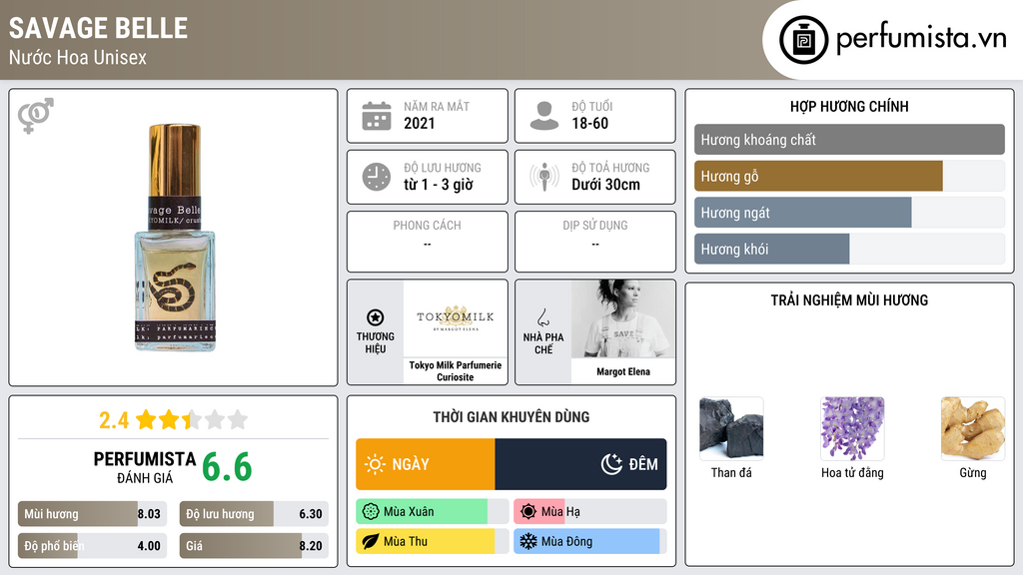This screenshot has height=575, width=1023.
Task: Click the star badge icon above Thương hiệu
Action: [376, 317]
